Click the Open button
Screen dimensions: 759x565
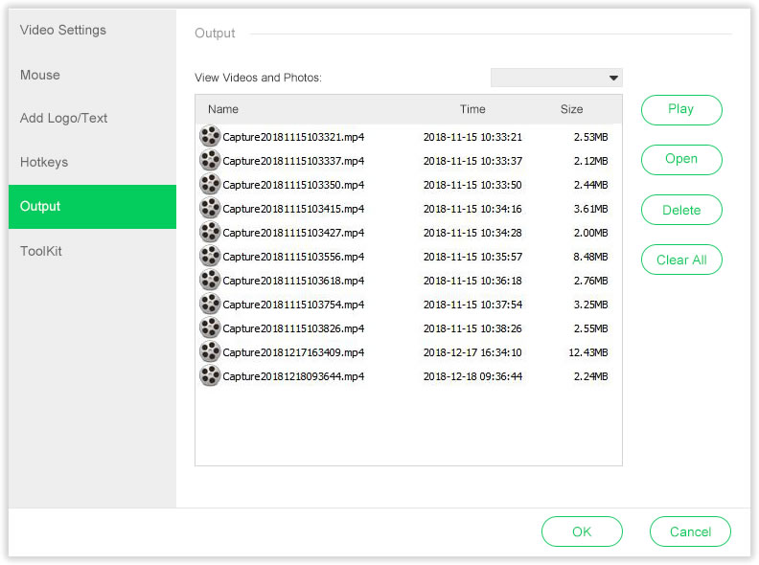point(681,160)
